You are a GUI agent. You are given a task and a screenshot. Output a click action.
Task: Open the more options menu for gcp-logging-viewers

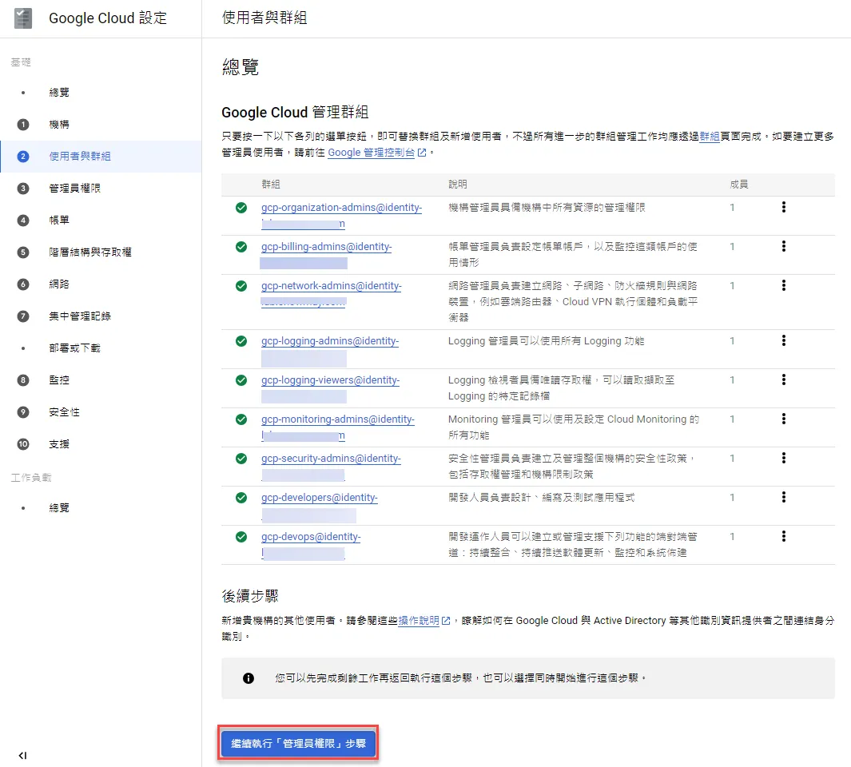pyautogui.click(x=783, y=380)
